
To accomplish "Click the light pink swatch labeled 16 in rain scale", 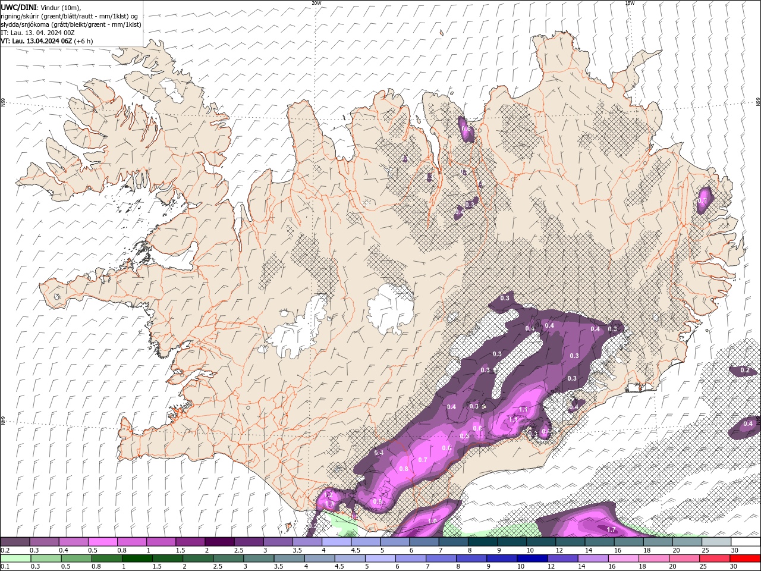I will [x=624, y=559].
